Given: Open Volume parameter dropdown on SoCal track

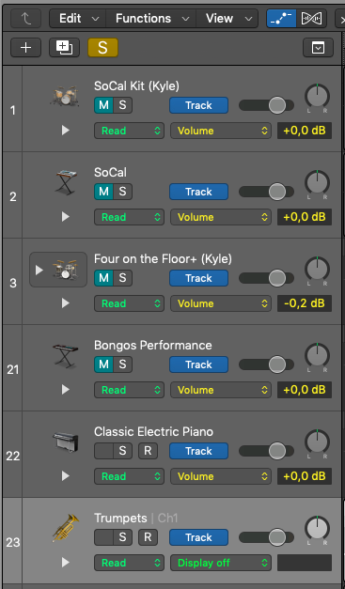Looking at the screenshot, I should click(221, 217).
